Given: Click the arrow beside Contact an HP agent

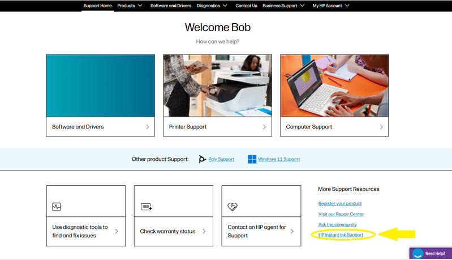Looking at the screenshot, I should (292, 231).
